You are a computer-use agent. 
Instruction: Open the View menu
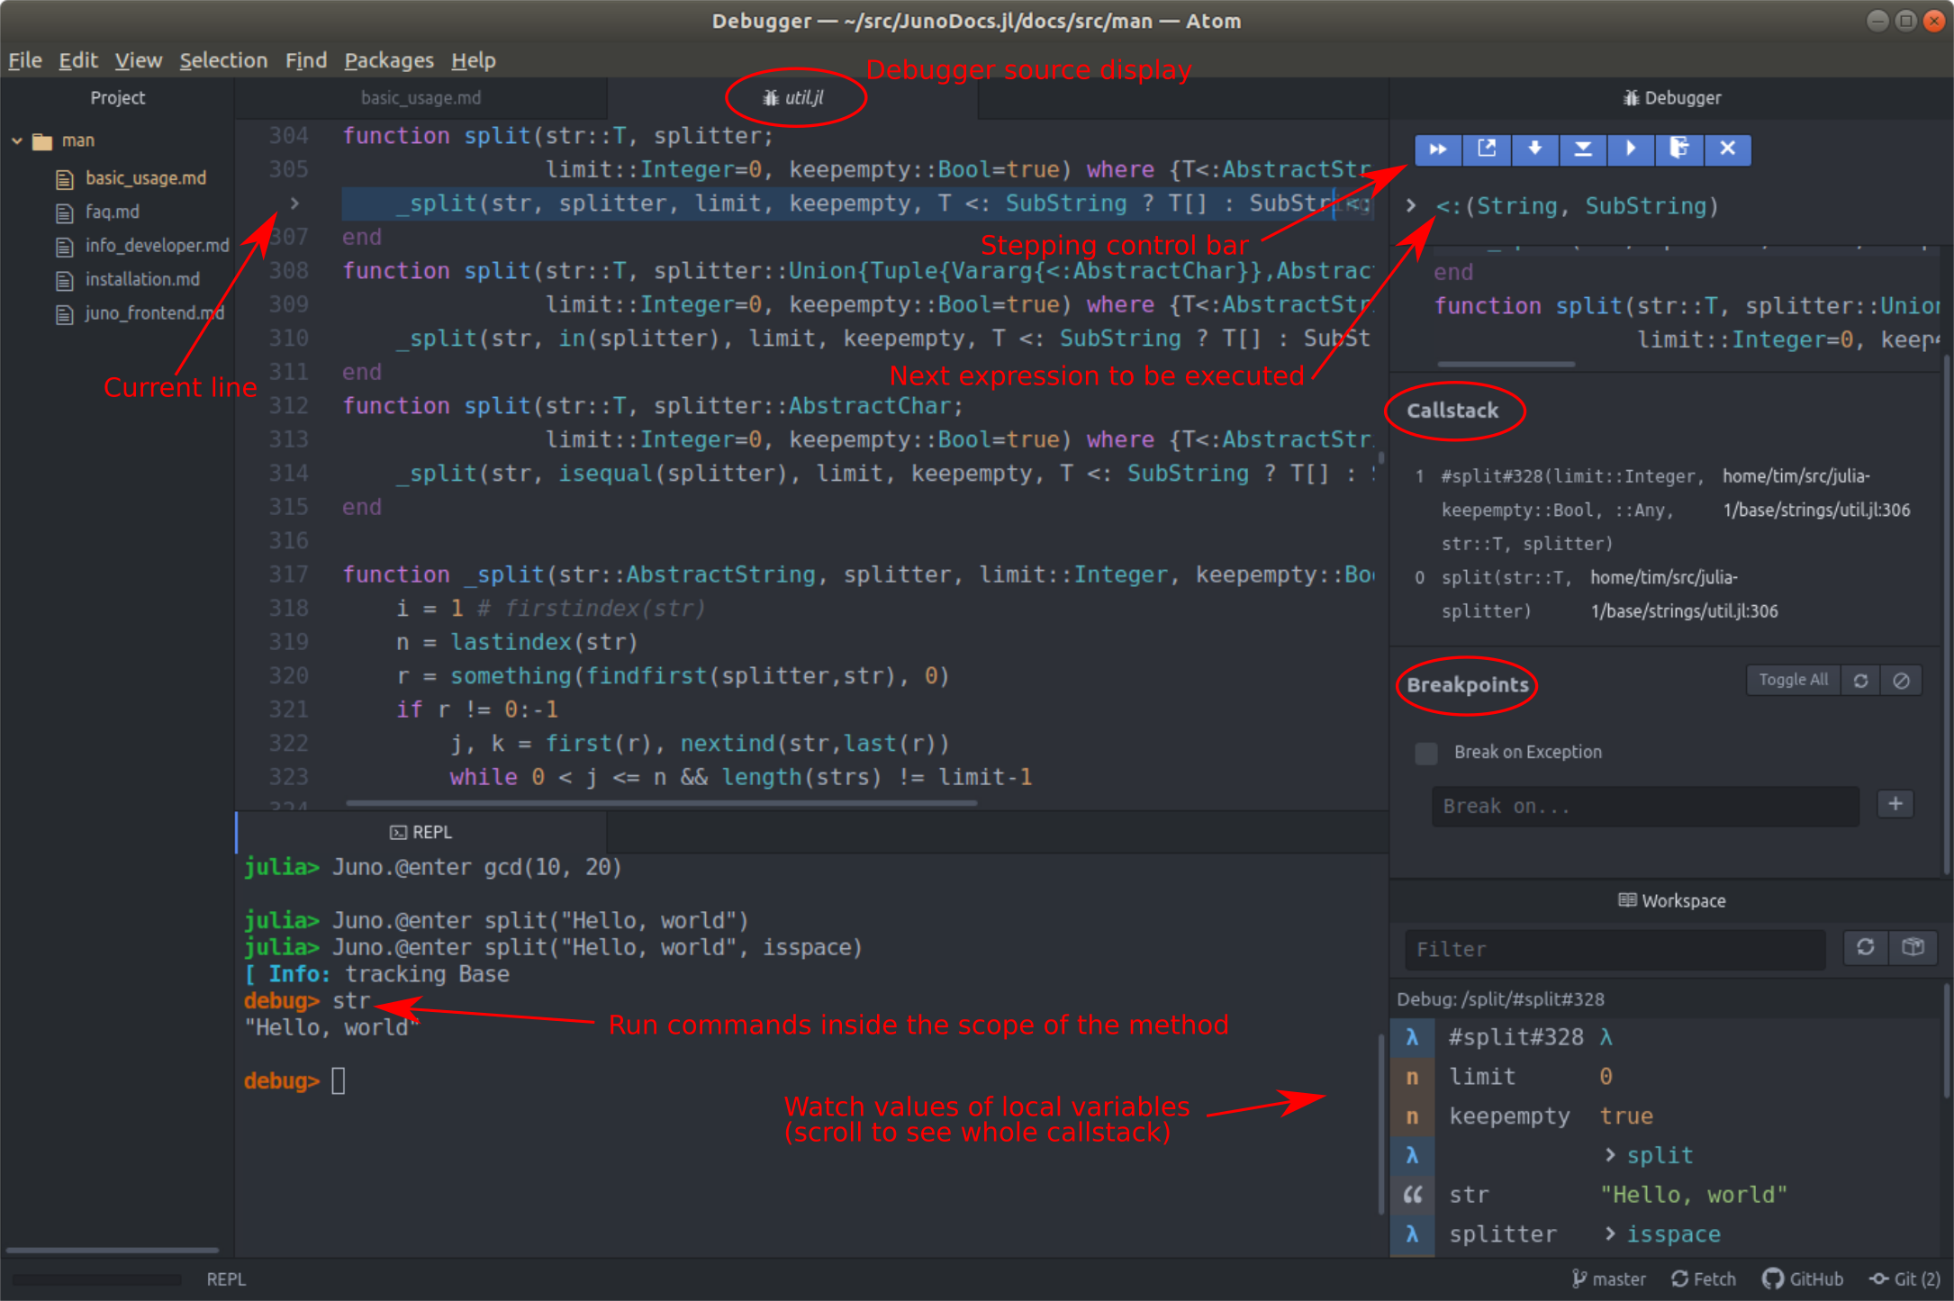coord(139,60)
